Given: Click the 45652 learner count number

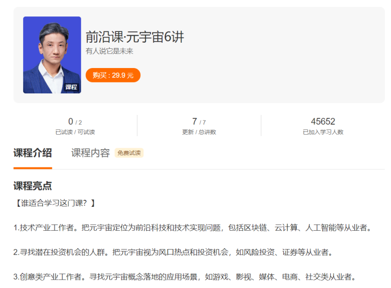Looking at the screenshot, I should pos(323,121).
